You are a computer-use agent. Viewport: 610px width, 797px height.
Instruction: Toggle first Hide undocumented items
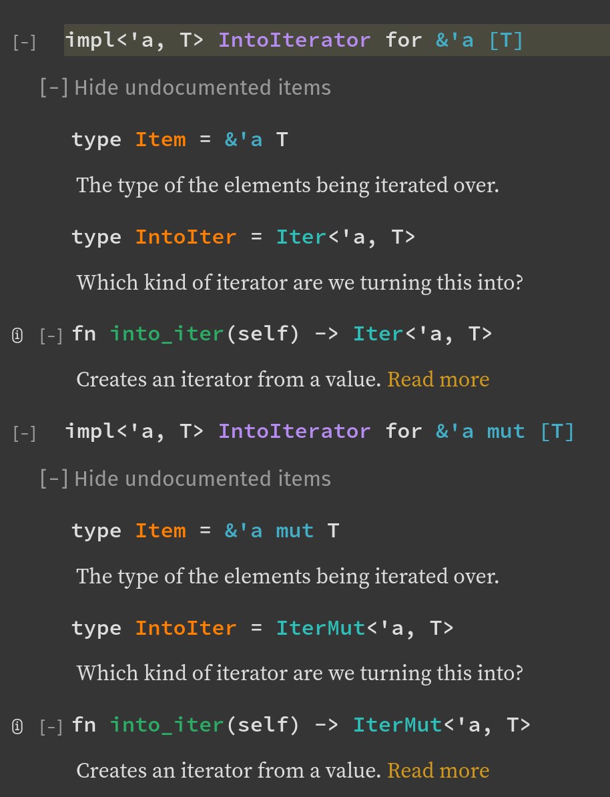pos(186,87)
